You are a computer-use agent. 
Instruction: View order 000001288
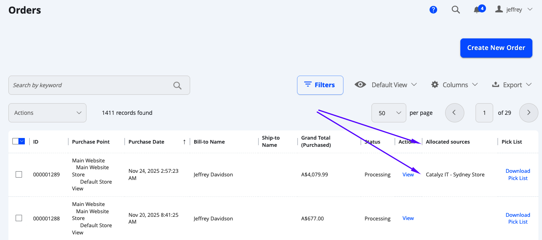[408, 218]
